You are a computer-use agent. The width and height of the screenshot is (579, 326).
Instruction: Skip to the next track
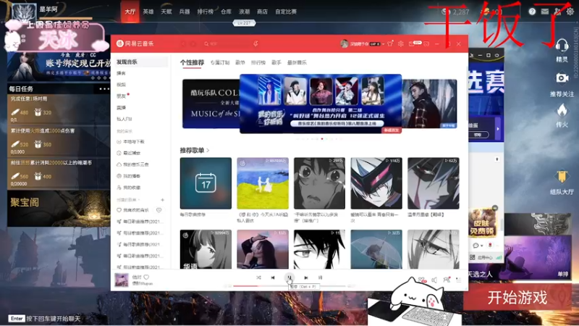point(305,277)
